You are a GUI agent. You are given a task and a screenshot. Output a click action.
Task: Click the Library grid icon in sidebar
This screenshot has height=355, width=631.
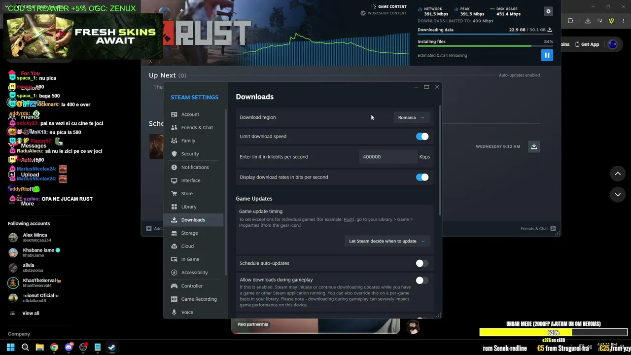click(174, 207)
